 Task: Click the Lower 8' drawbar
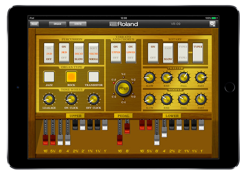click(x=157, y=140)
